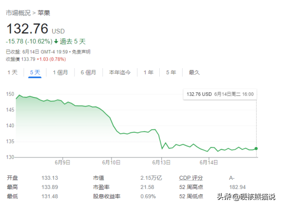Click the +1.03 (0.78%) red change value
Screen dimensions: 281x206
(51, 59)
